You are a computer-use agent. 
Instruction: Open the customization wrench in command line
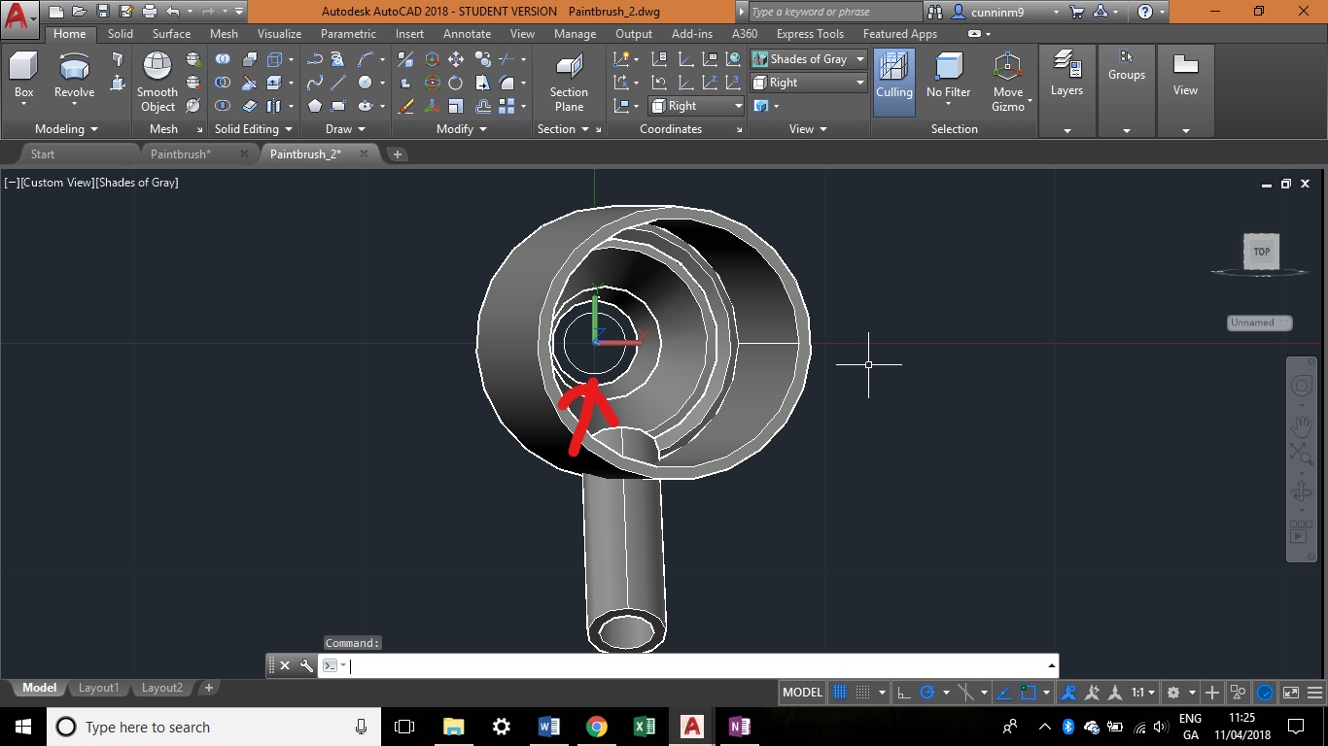pyautogui.click(x=306, y=665)
